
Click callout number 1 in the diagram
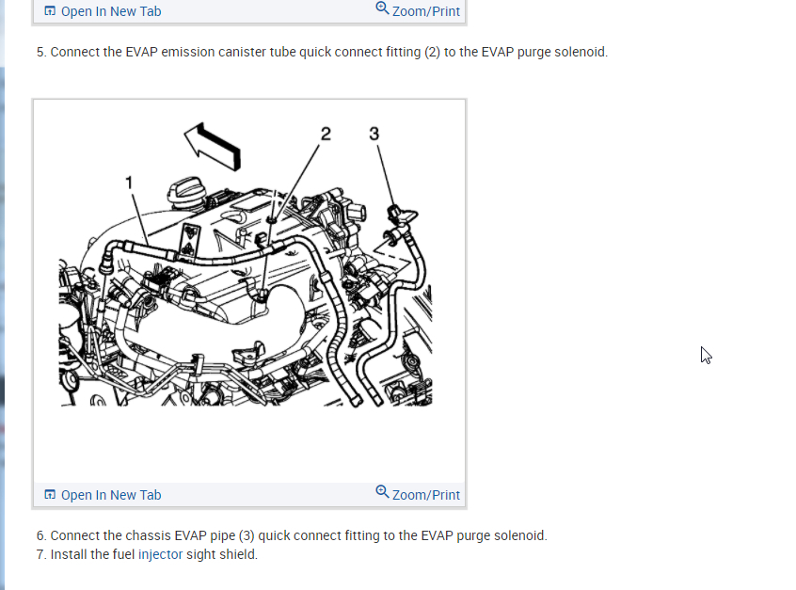pyautogui.click(x=129, y=183)
